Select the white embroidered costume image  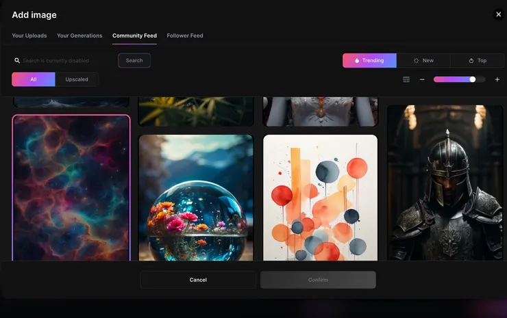click(320, 111)
